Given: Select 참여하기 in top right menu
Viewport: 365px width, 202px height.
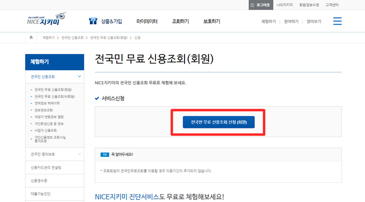Looking at the screenshot, I should pyautogui.click(x=291, y=21).
